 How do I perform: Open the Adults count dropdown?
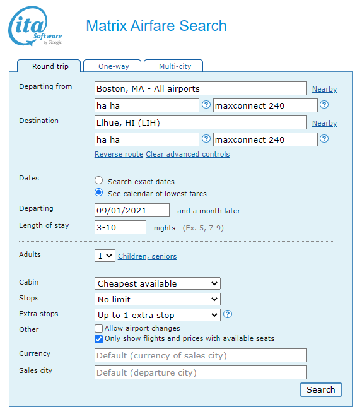tap(105, 256)
